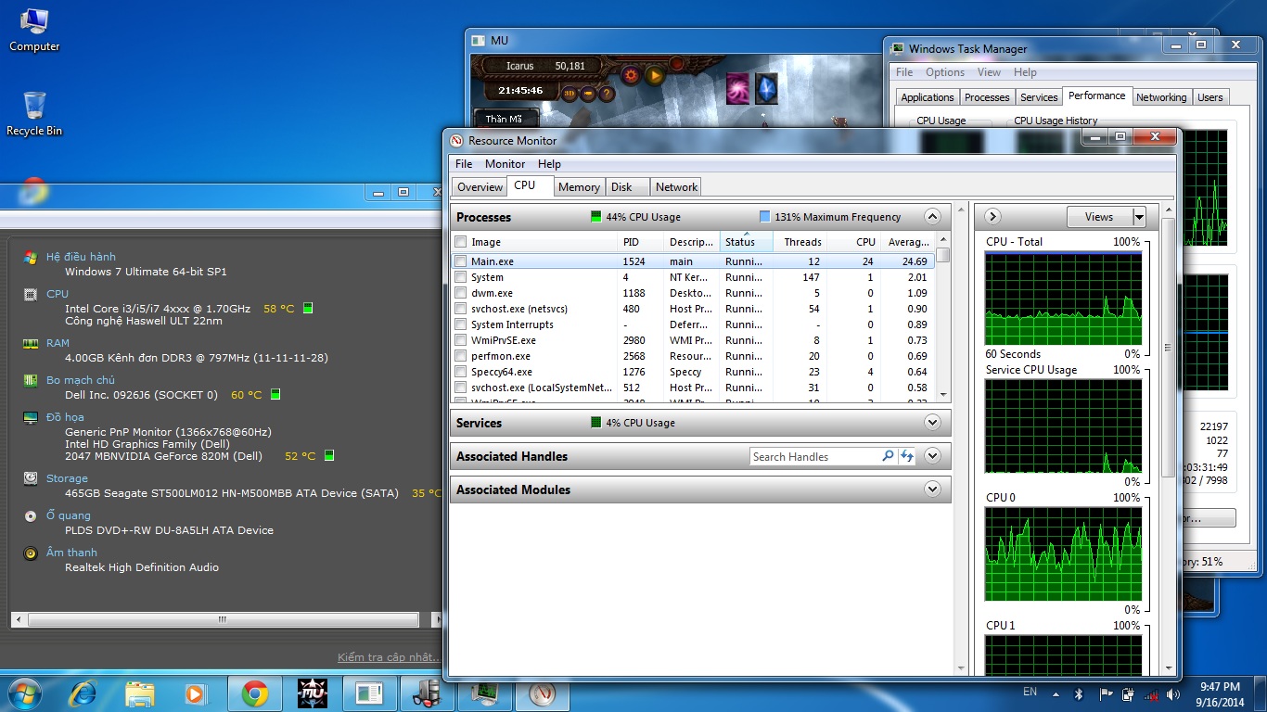Open the Views dropdown arrow

(1139, 217)
